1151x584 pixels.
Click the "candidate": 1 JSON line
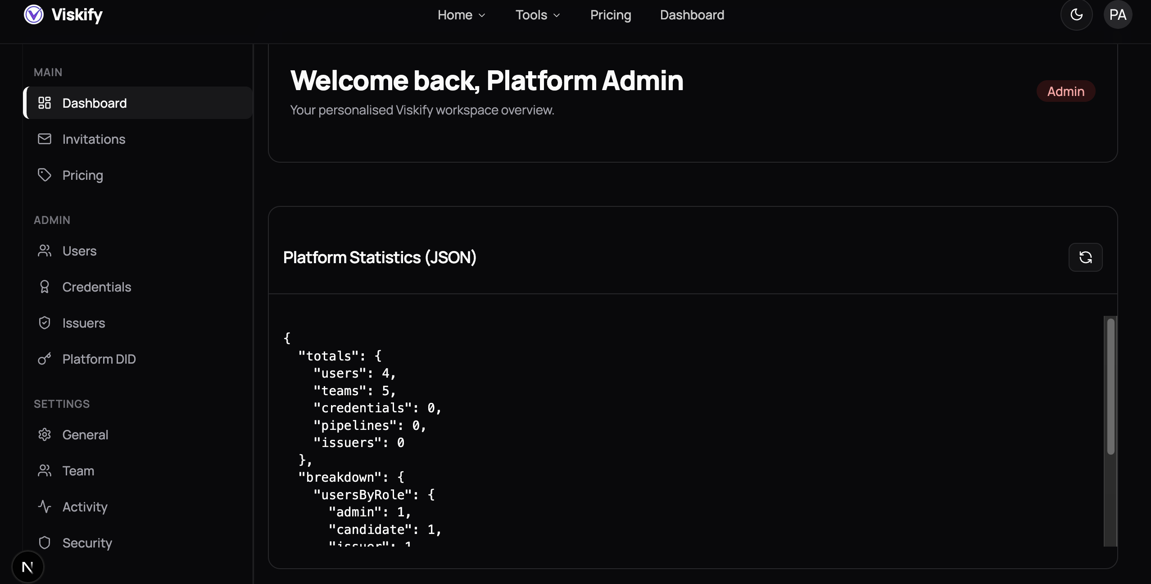(x=385, y=529)
